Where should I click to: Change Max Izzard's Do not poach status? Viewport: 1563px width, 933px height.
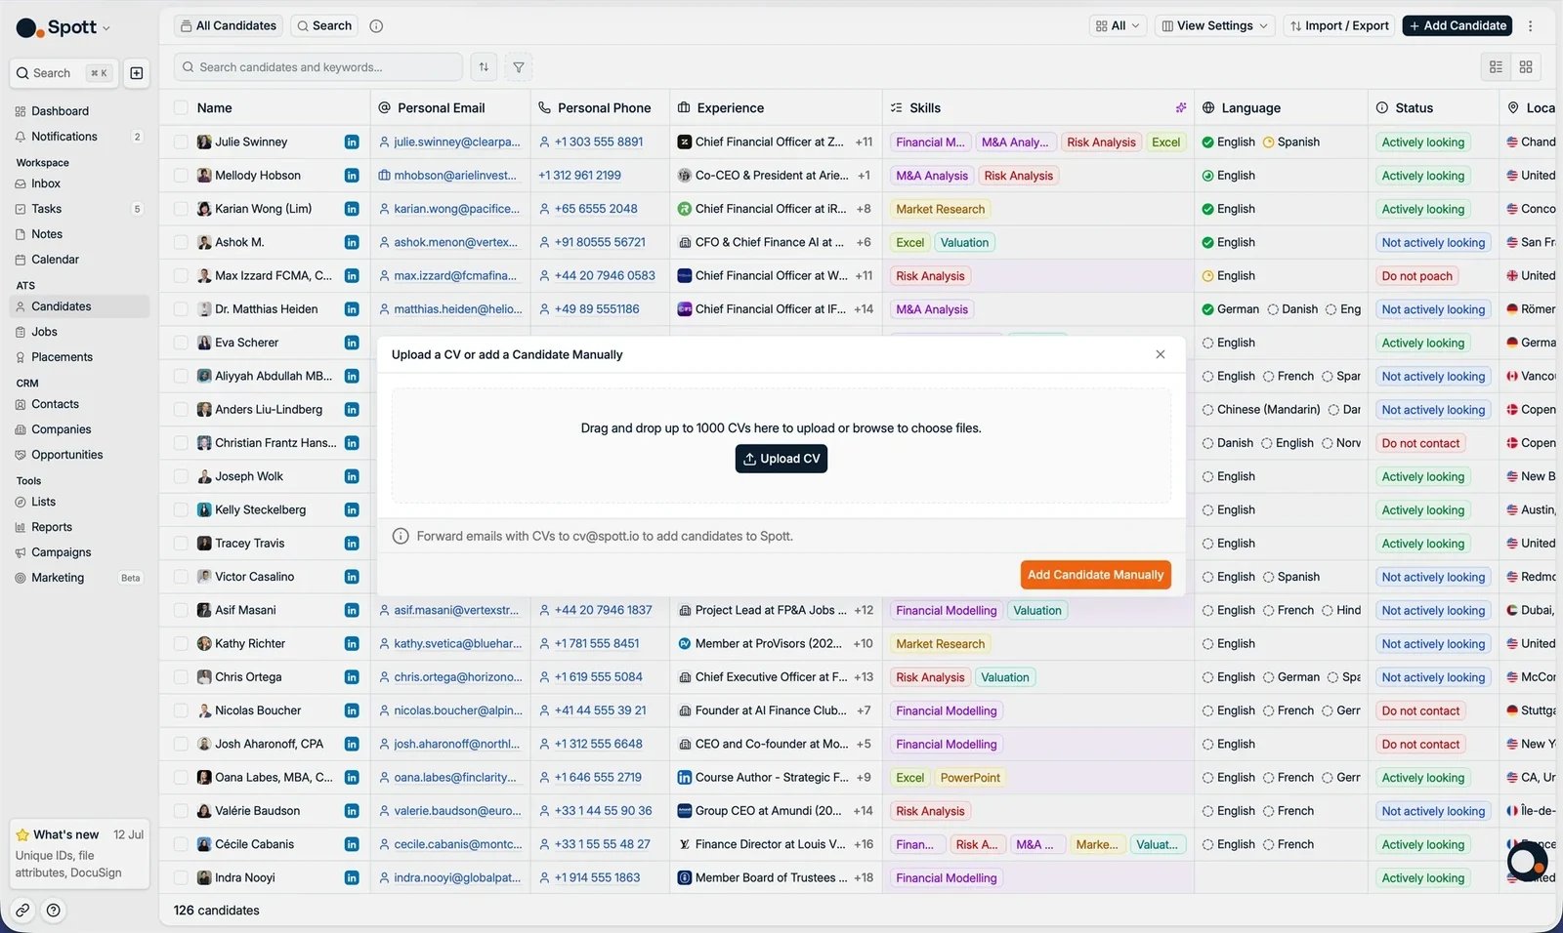(x=1416, y=276)
